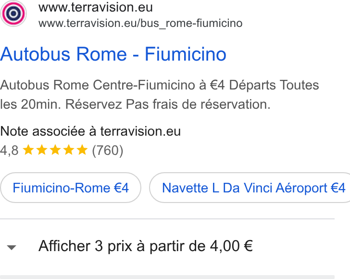The height and width of the screenshot is (279, 350).
Task: Click Note associée à terravision.eu label
Action: tap(90, 131)
